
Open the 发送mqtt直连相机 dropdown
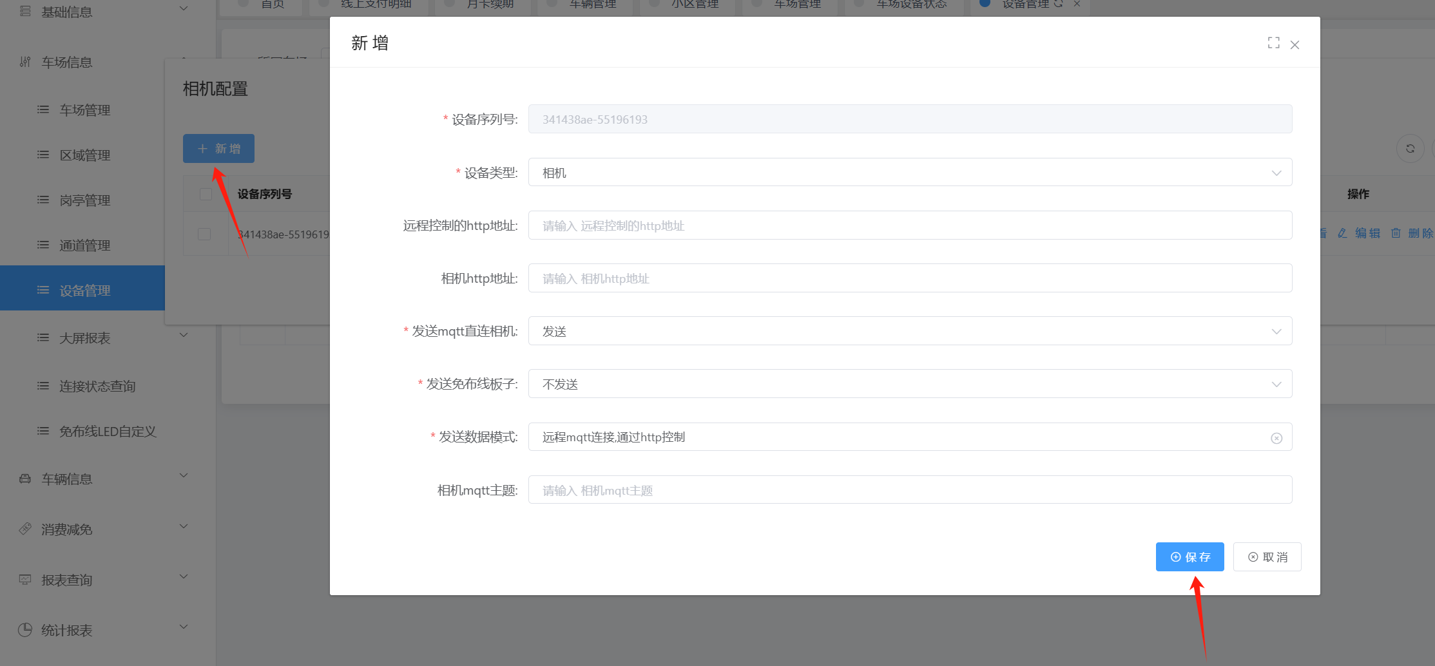[x=910, y=330]
